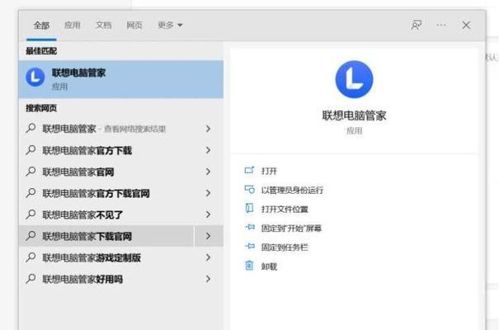Expand arrow next to 联想电脑管家官方下载官网
Viewport: 499px width, 330px height.
pos(208,193)
